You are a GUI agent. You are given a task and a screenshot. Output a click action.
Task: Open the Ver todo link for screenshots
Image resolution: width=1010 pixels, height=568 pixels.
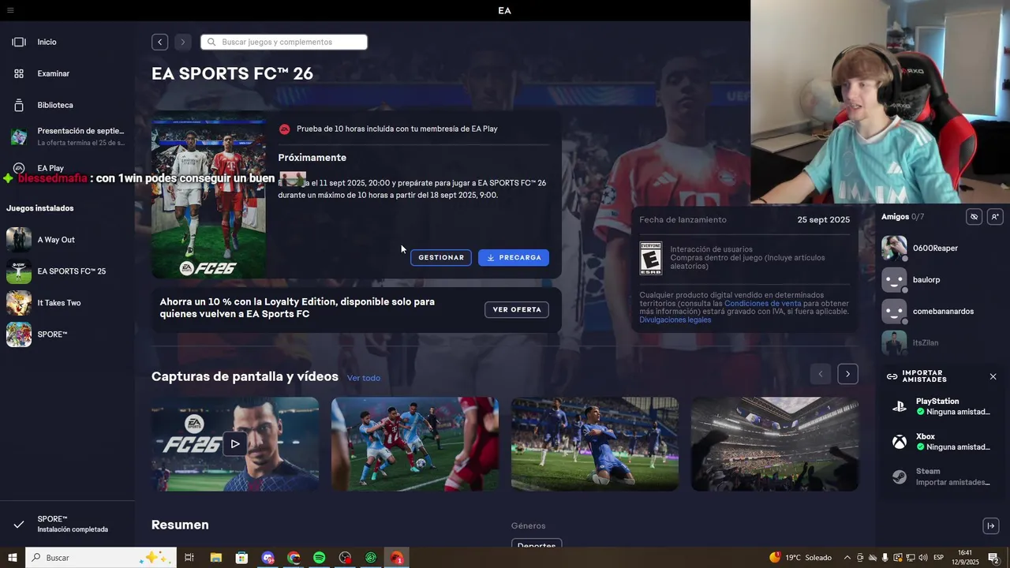tap(364, 378)
